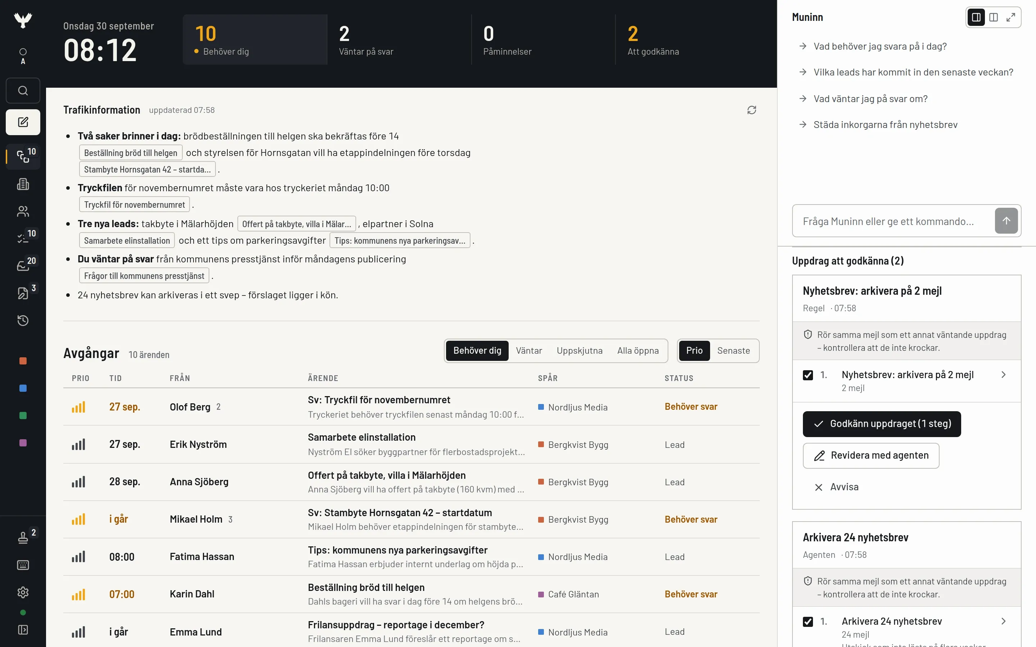
Task: Select suggestion Vad behöver jag svara på i dag?
Action: pos(880,46)
